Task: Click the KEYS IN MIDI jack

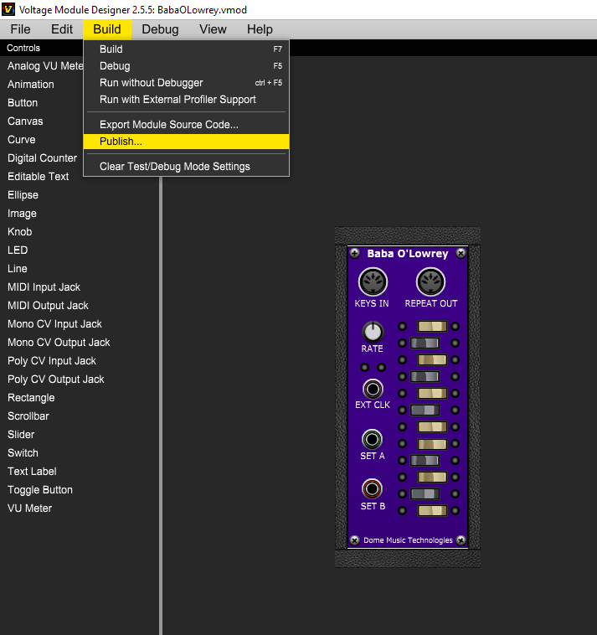Action: [x=373, y=281]
